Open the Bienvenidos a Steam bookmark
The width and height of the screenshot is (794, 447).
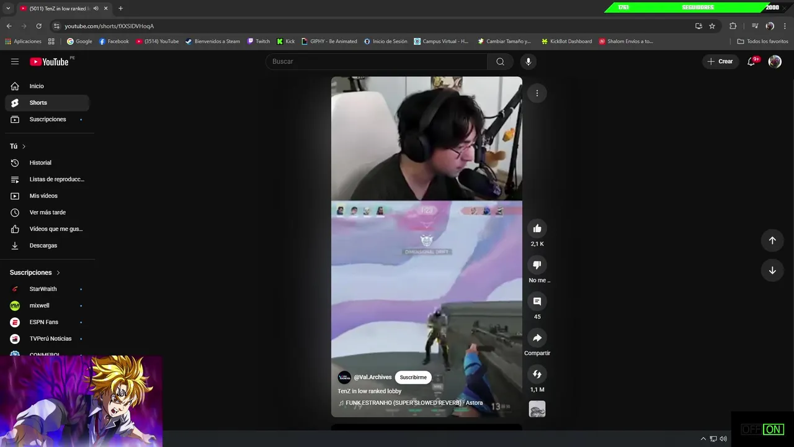[x=212, y=42]
